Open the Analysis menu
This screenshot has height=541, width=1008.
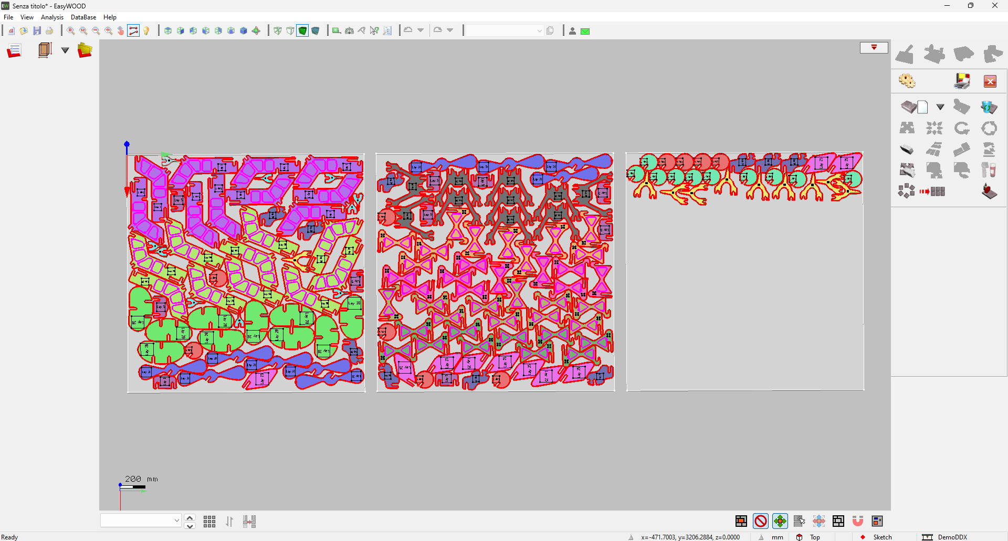52,17
